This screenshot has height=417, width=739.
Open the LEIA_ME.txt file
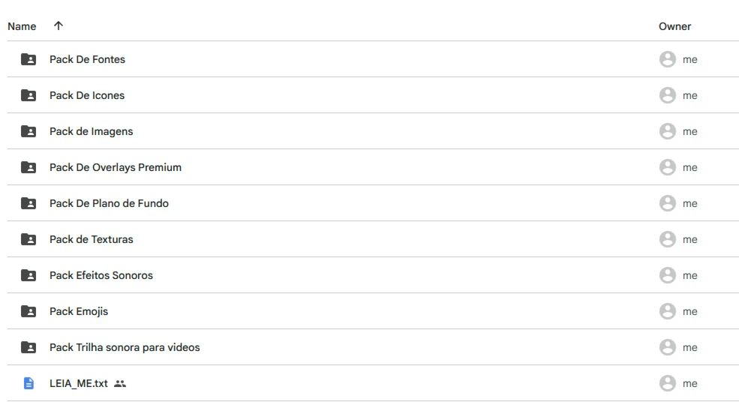(x=79, y=383)
